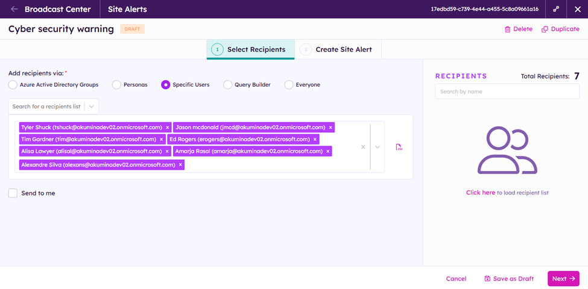Remove Jason mcdonald recipient tag
The width and height of the screenshot is (588, 289).
pos(330,128)
